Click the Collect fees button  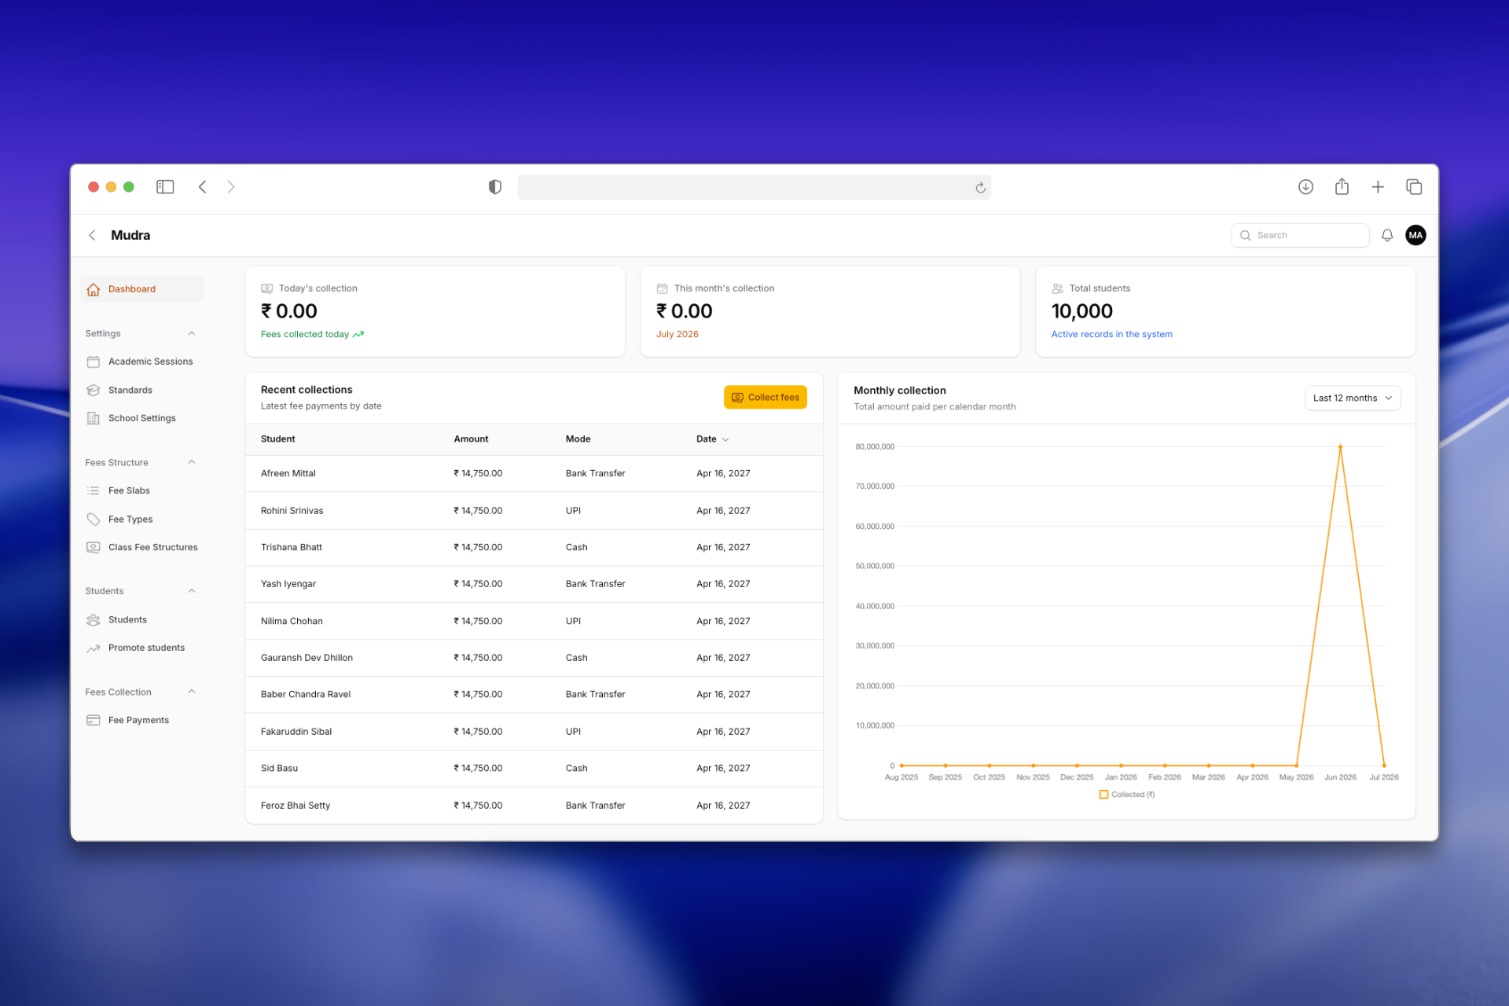[765, 397]
